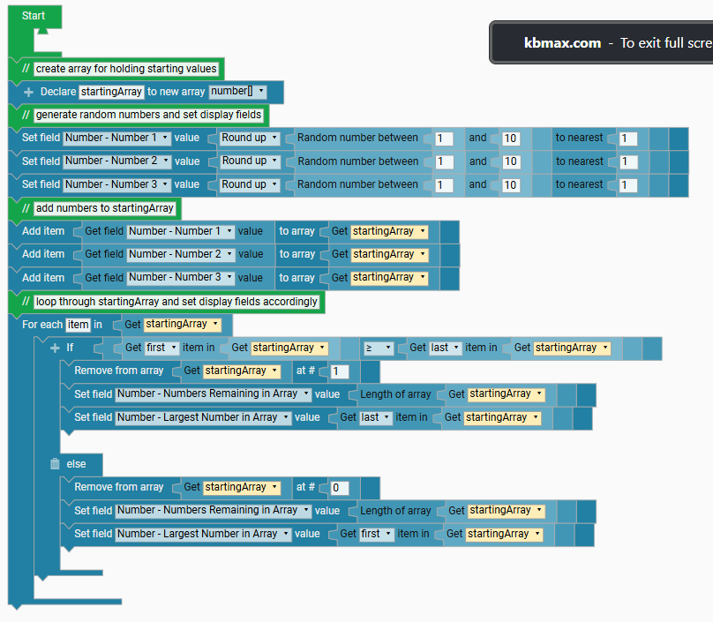This screenshot has height=622, width=713.
Task: Click 'to nearest' value in Number 1 row
Action: click(628, 139)
